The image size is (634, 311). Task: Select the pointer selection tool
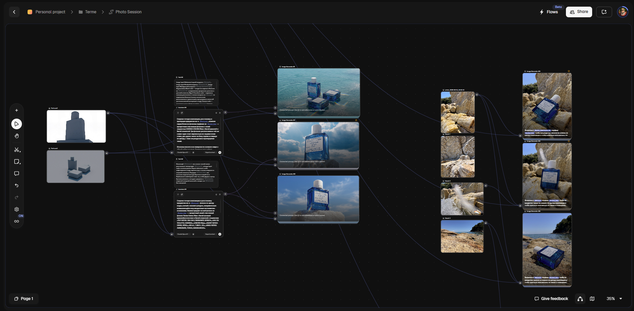(17, 124)
